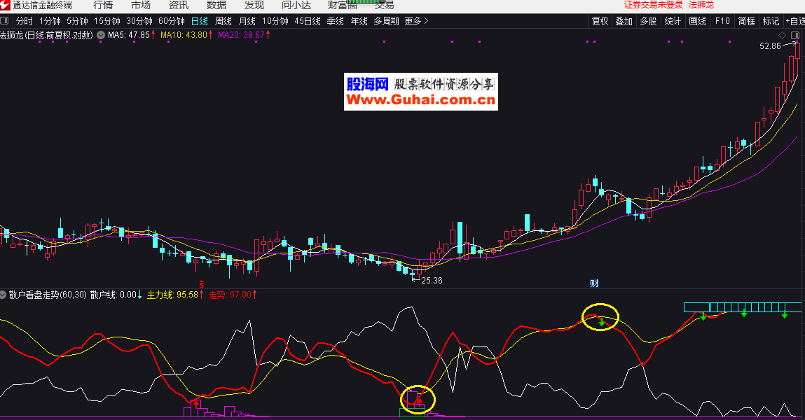Click the 复权 button

(x=600, y=21)
